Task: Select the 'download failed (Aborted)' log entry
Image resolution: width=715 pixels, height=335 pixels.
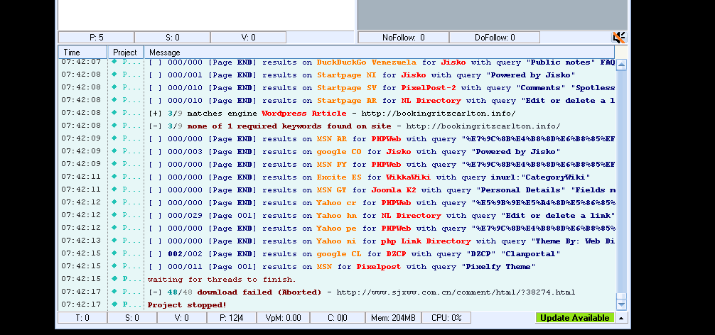Action: 362,292
